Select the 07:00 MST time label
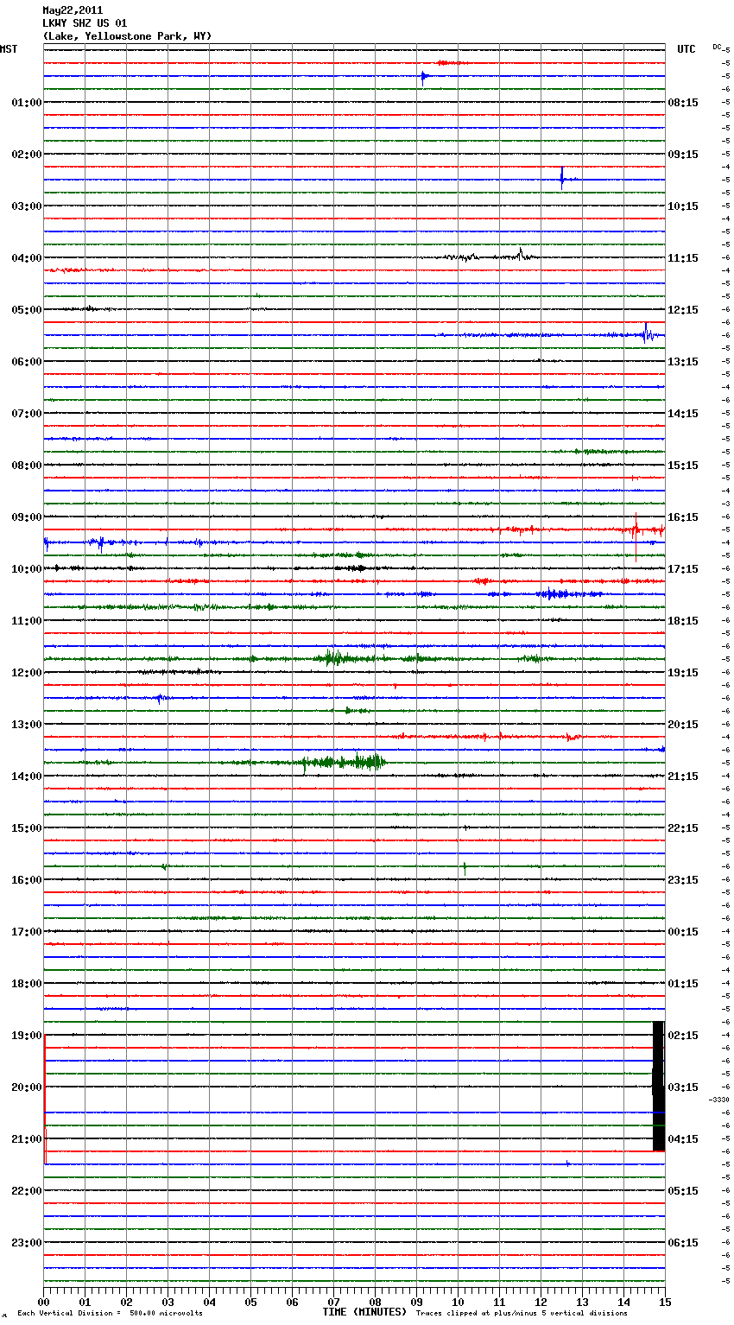The width and height of the screenshot is (734, 1325). point(26,413)
